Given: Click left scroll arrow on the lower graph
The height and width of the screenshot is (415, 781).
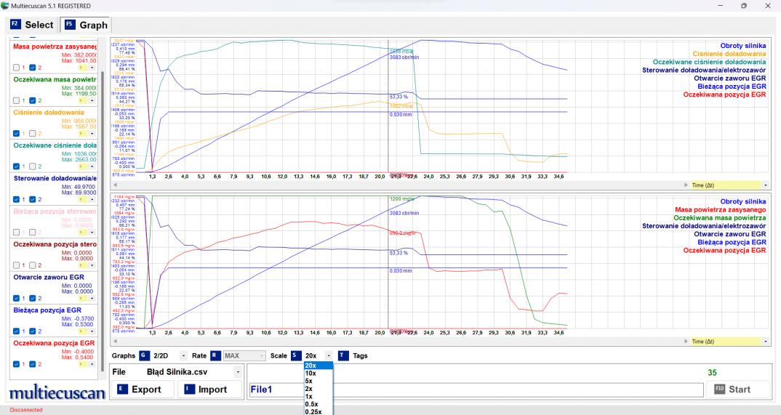Looking at the screenshot, I should [113, 341].
